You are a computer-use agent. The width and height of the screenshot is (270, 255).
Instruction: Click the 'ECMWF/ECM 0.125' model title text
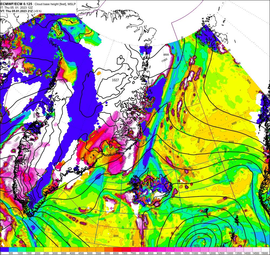click(16, 4)
